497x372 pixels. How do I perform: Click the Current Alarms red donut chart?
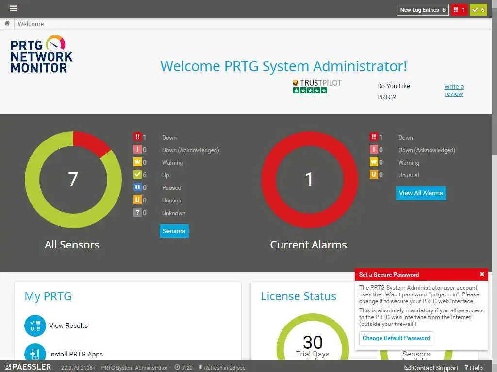[309, 179]
